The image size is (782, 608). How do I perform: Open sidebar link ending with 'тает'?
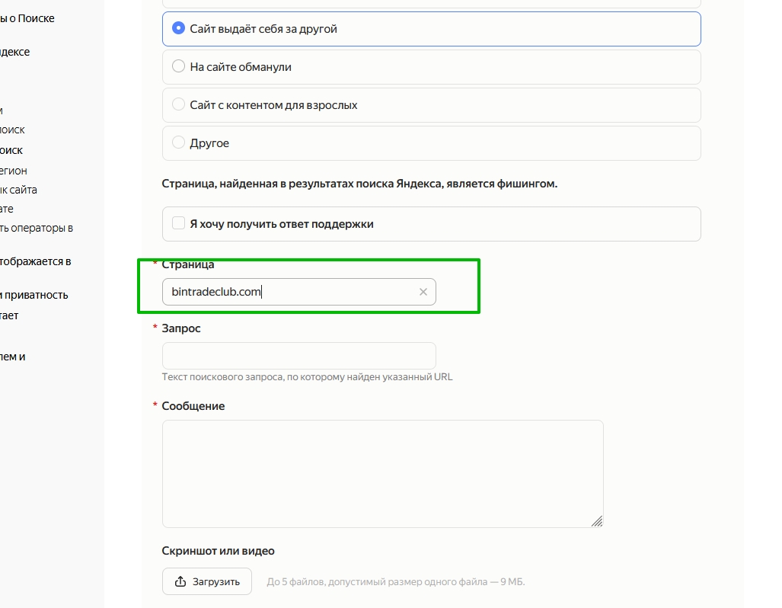click(9, 315)
